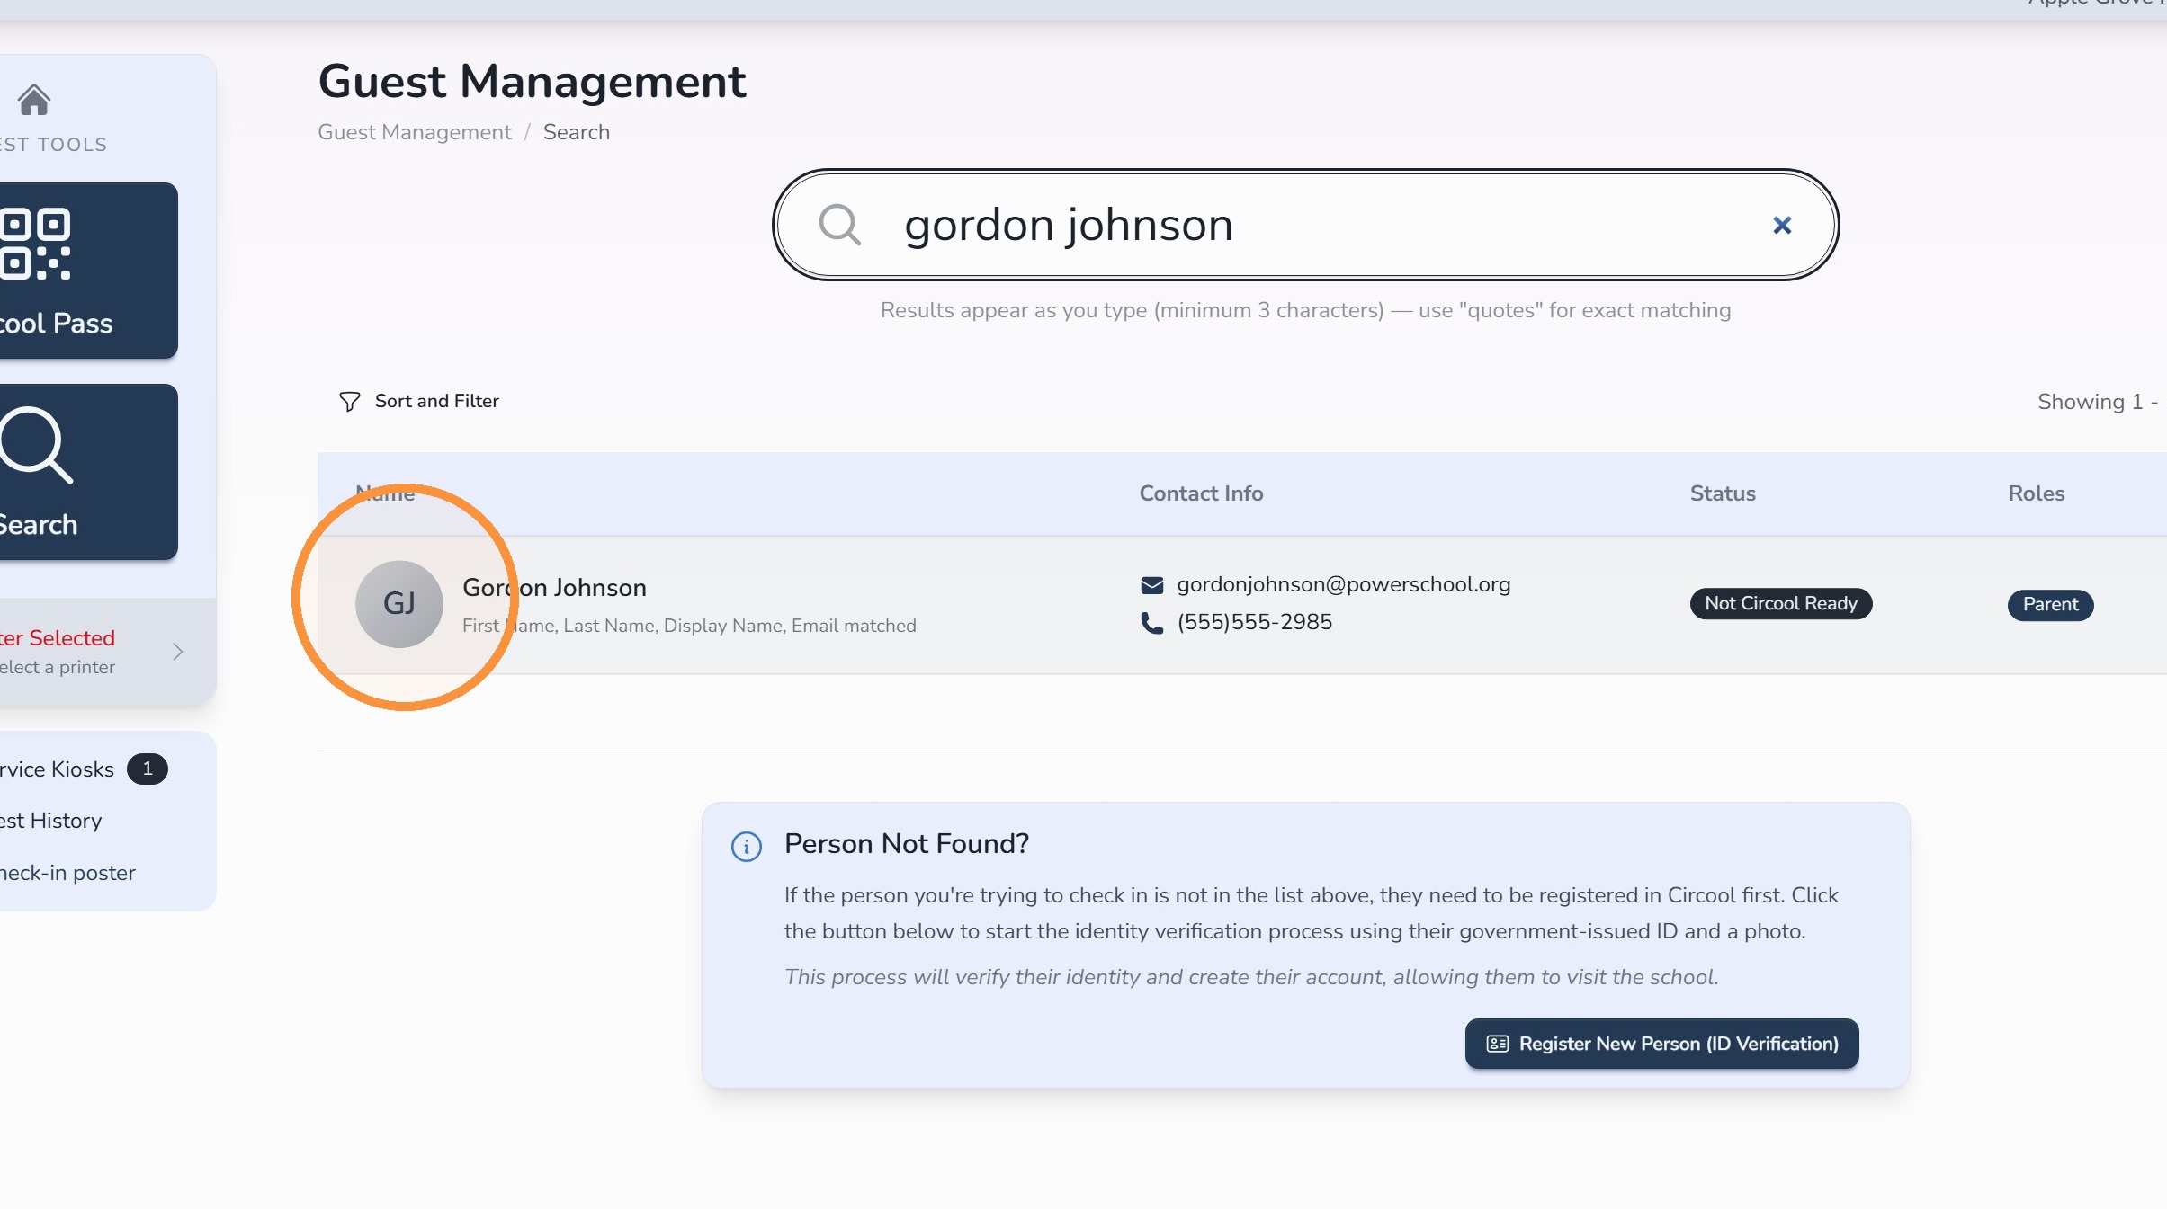Clear the search with X icon

pyautogui.click(x=1782, y=225)
